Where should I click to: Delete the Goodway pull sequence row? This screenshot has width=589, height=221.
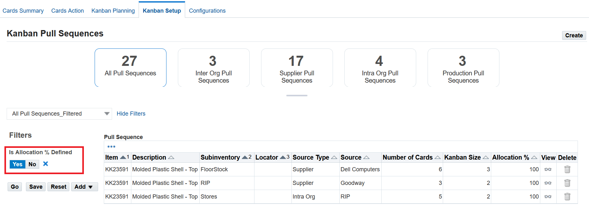pos(567,183)
